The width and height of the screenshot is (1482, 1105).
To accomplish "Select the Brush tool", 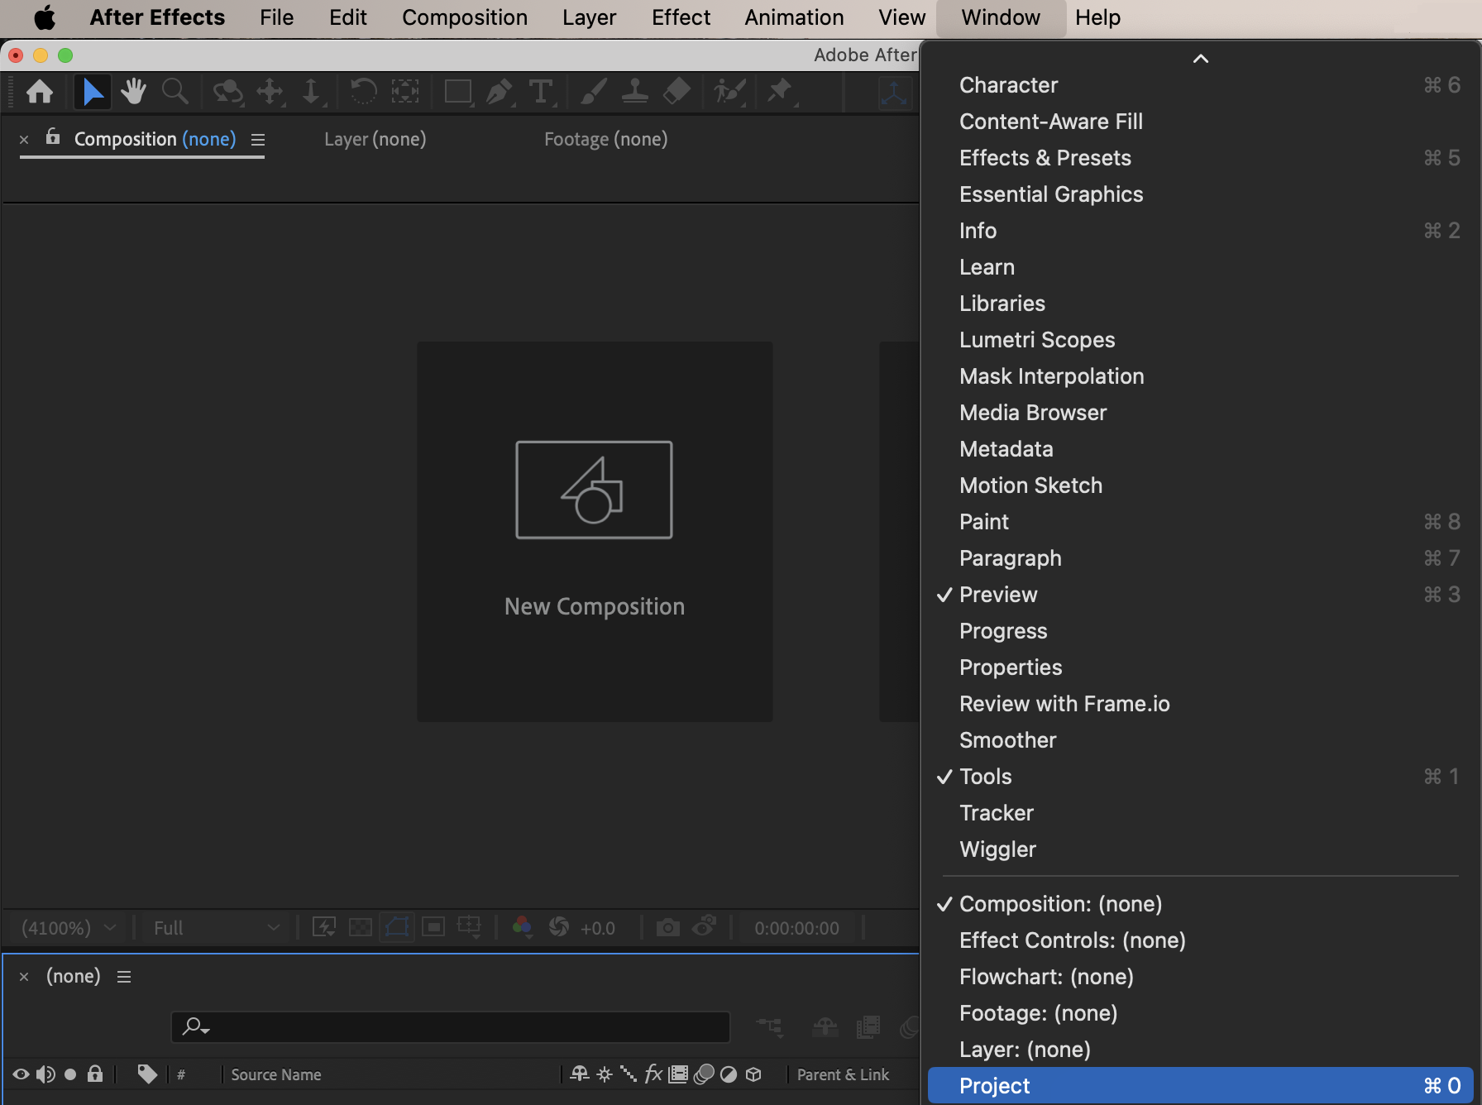I will coord(592,91).
